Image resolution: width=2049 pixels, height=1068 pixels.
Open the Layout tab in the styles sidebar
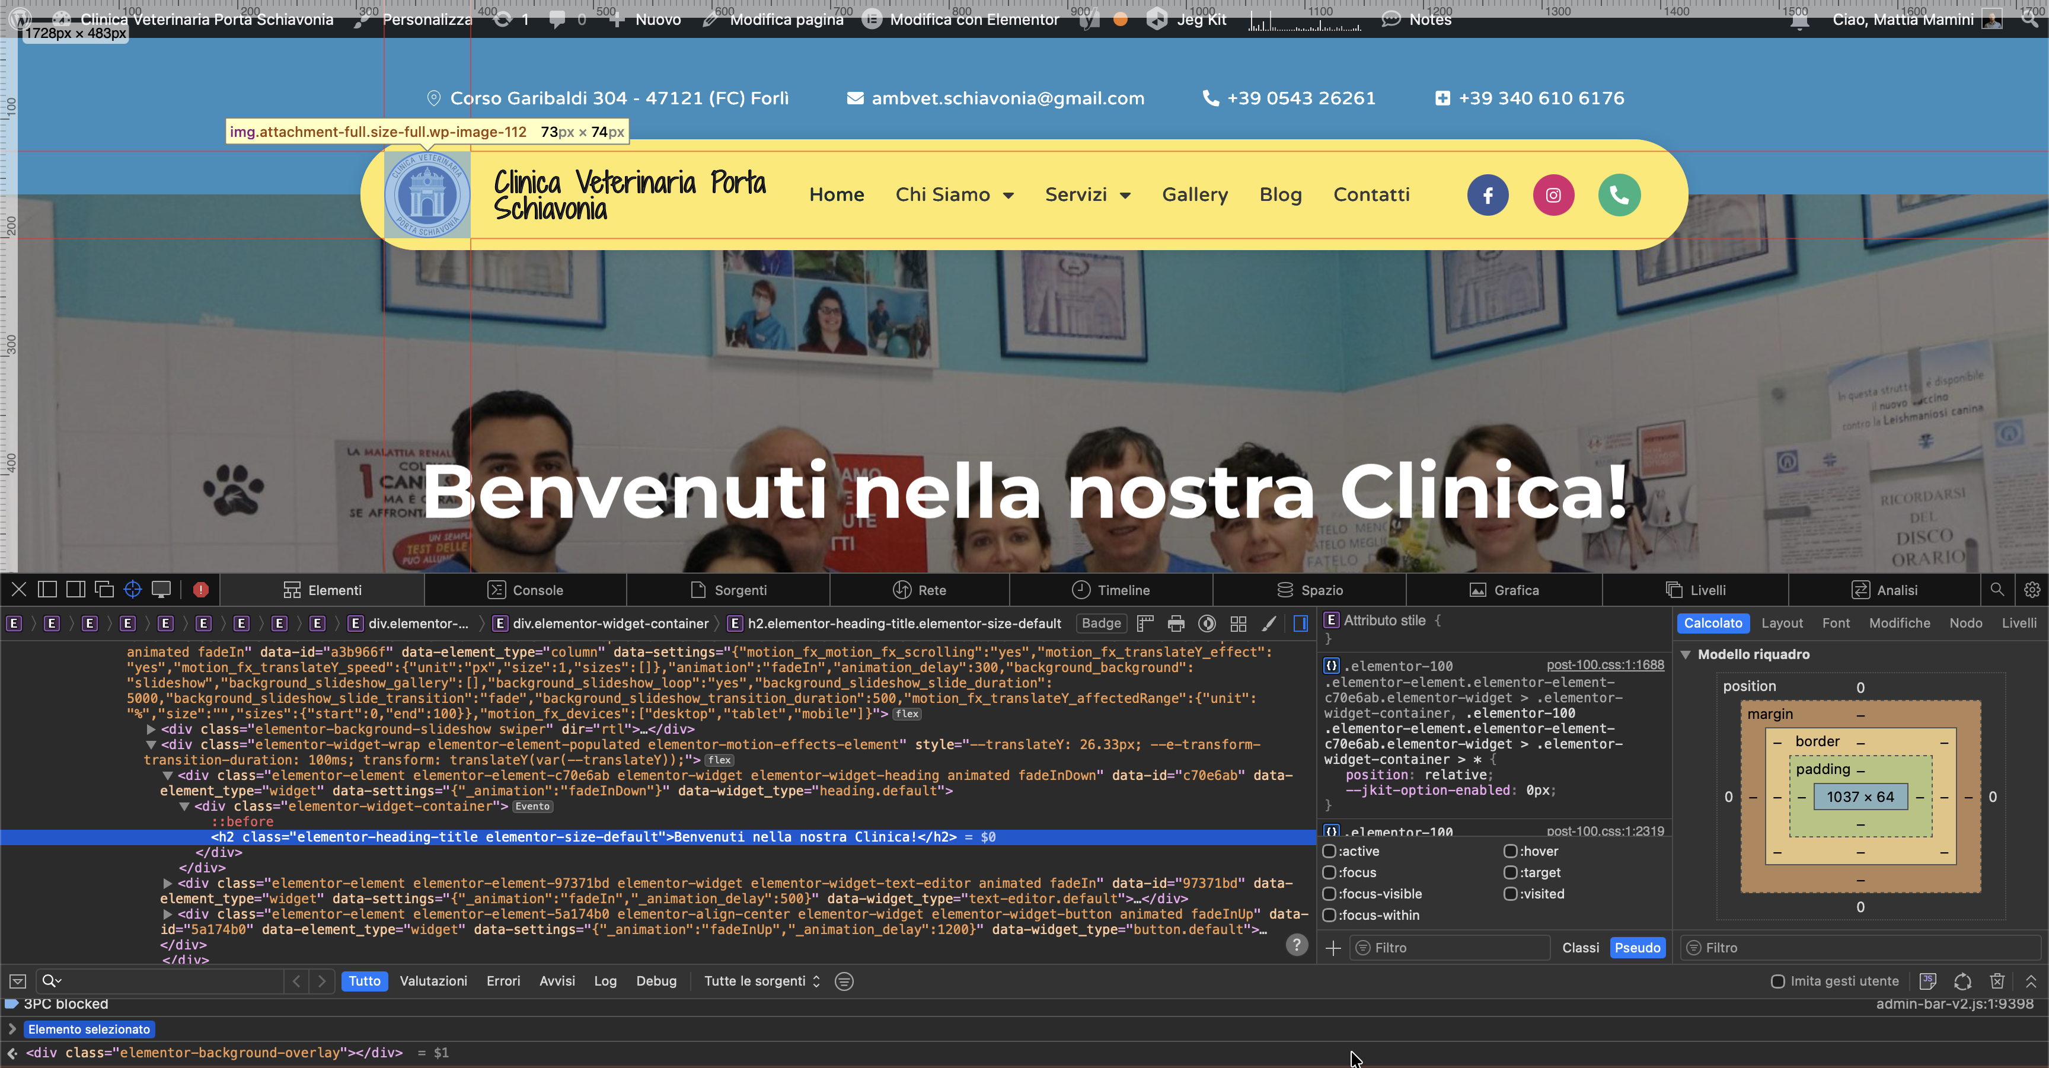[1783, 623]
